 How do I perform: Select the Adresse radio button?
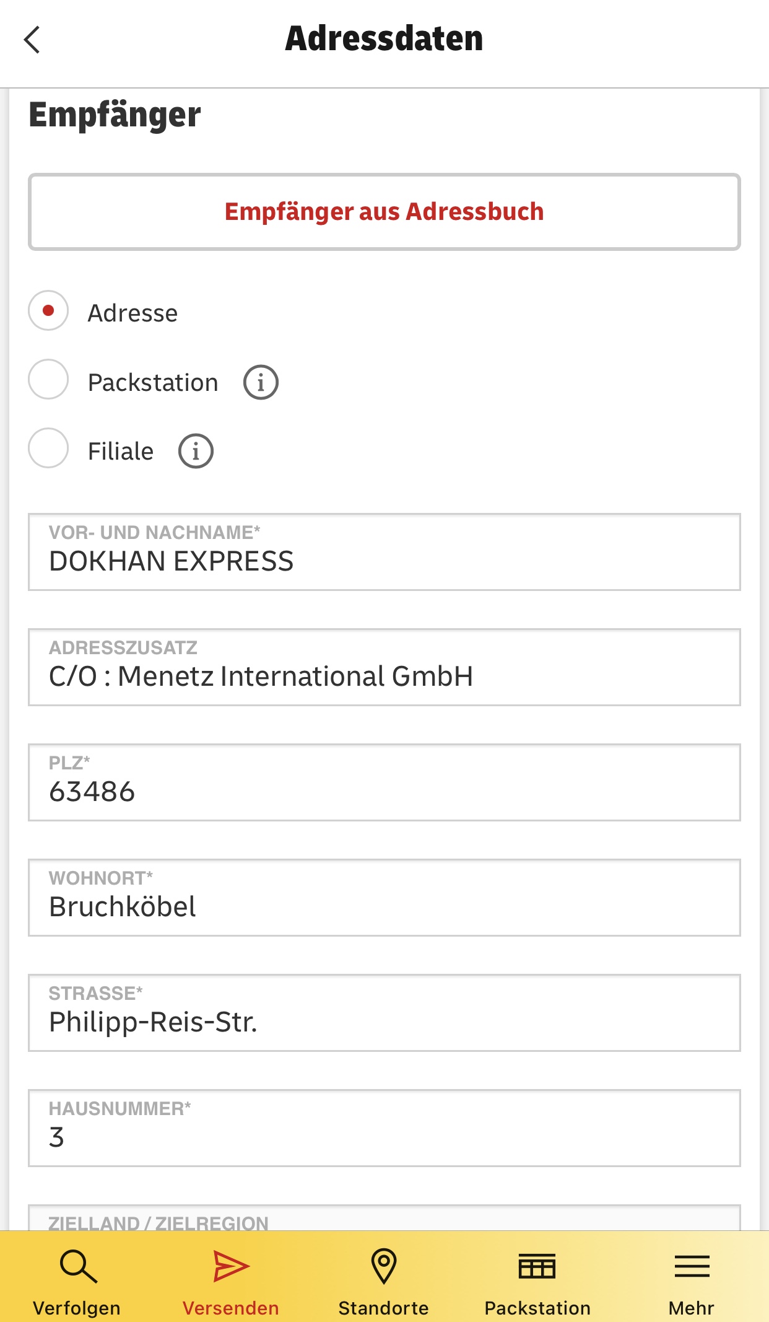[48, 310]
